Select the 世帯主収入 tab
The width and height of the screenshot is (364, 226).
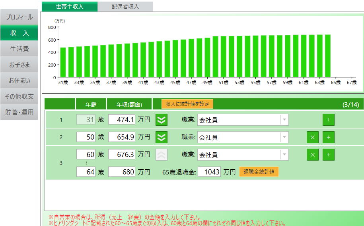(70, 6)
